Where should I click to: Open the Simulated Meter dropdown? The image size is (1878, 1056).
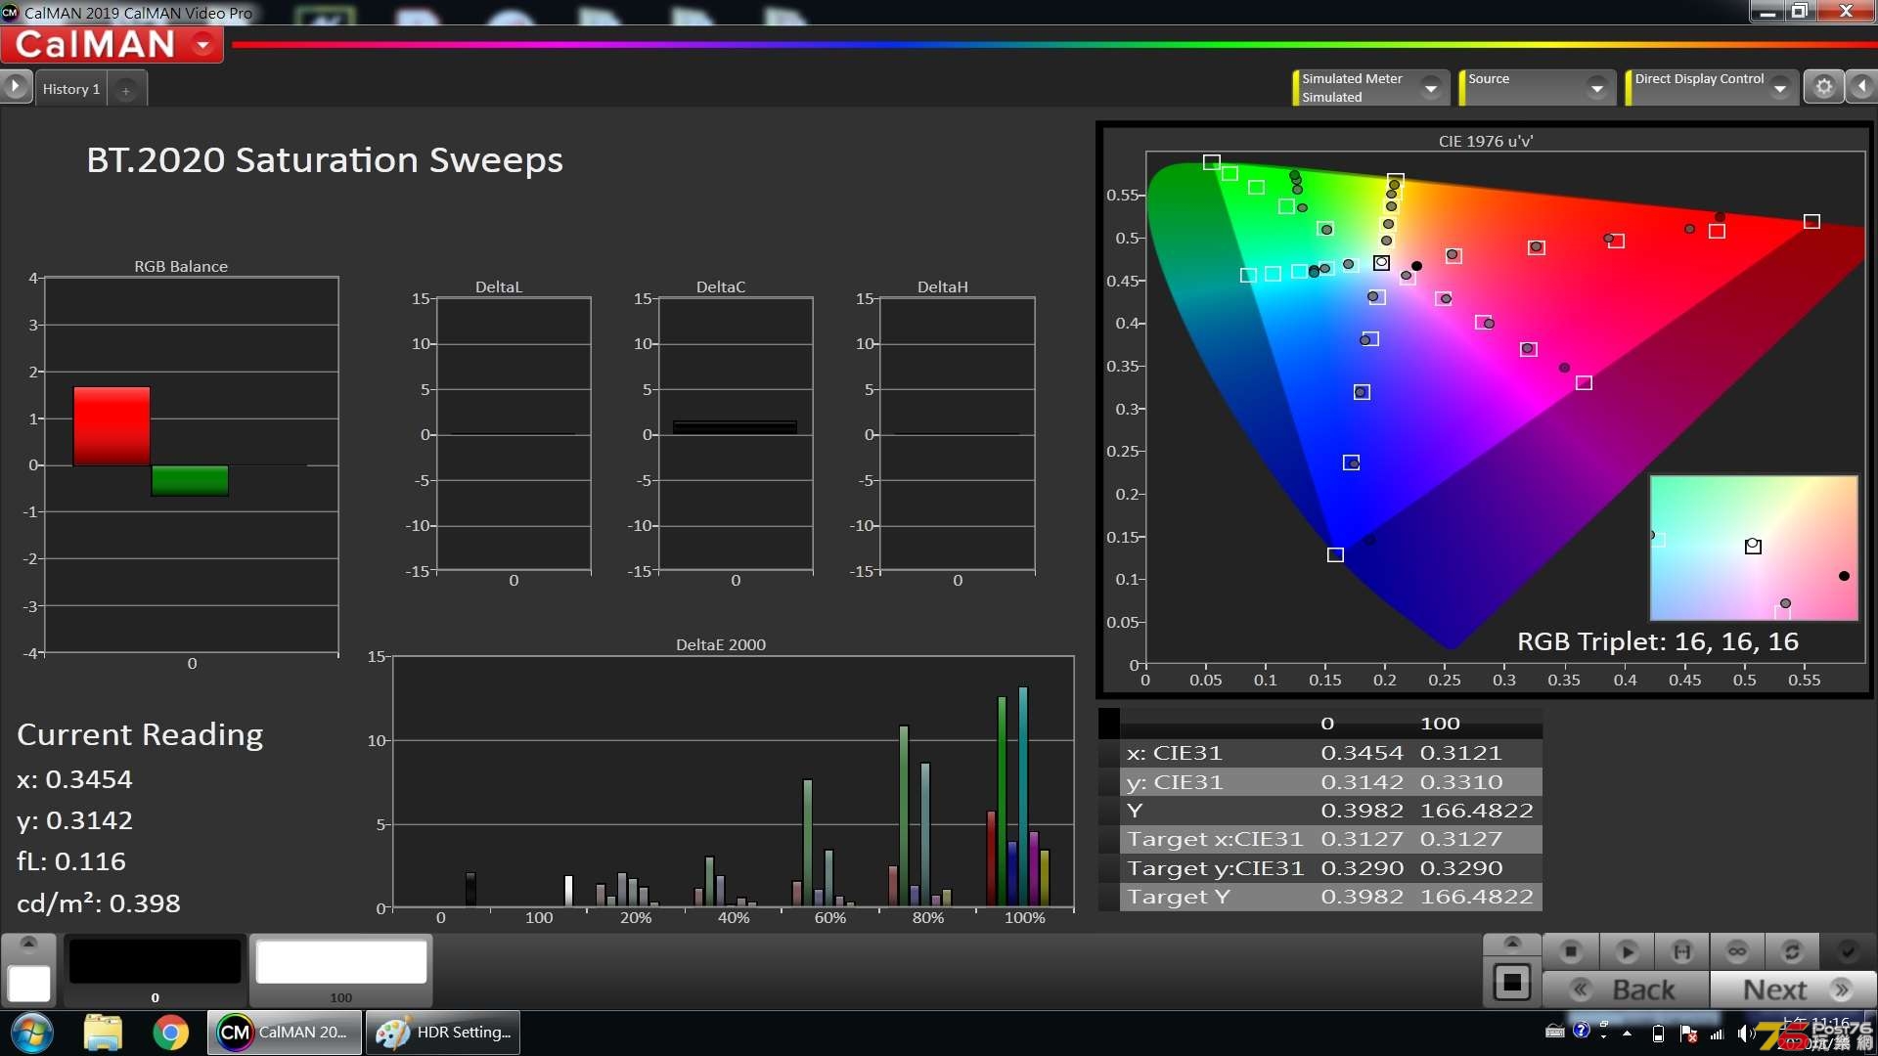(x=1429, y=86)
